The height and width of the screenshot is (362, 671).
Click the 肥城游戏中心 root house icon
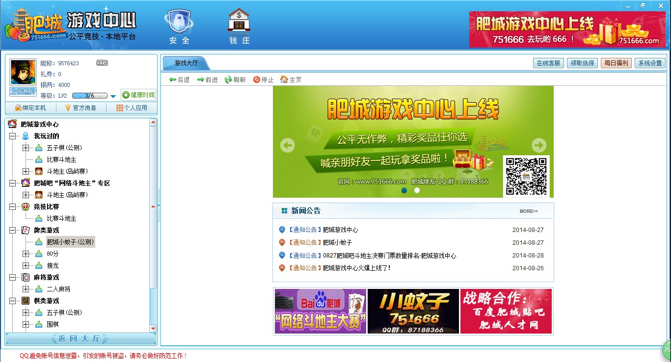[x=13, y=124]
